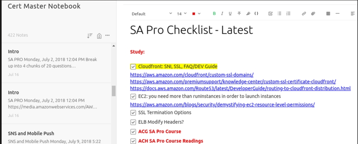Click the text alignment icon
The width and height of the screenshot is (358, 144).
pyautogui.click(x=353, y=14)
